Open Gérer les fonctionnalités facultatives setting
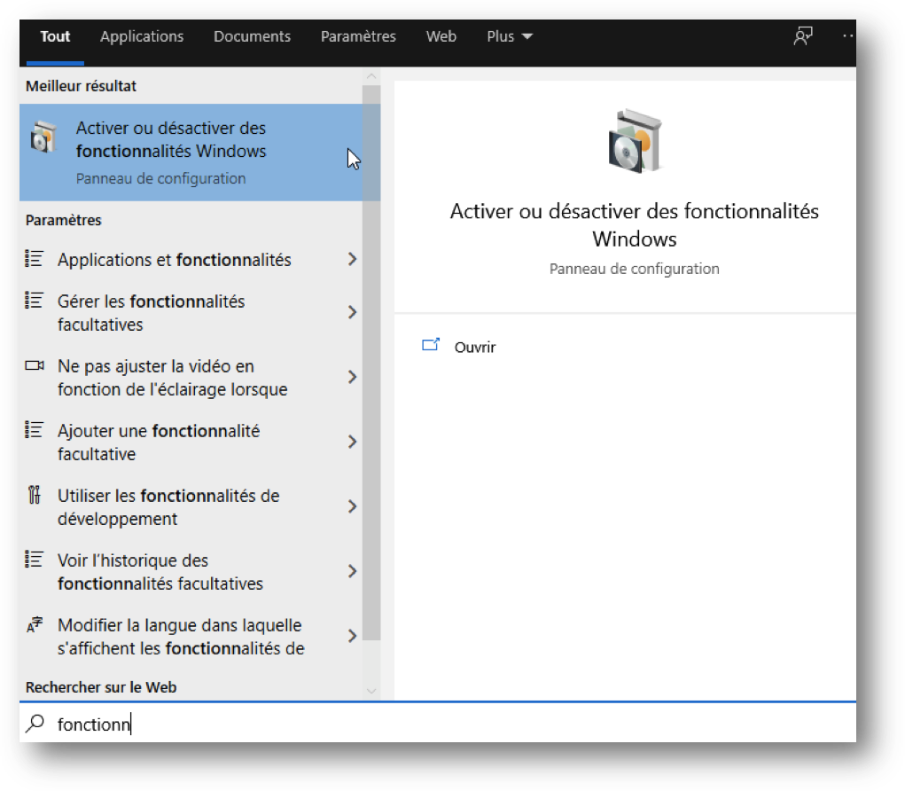This screenshot has height=791, width=905. pos(191,312)
